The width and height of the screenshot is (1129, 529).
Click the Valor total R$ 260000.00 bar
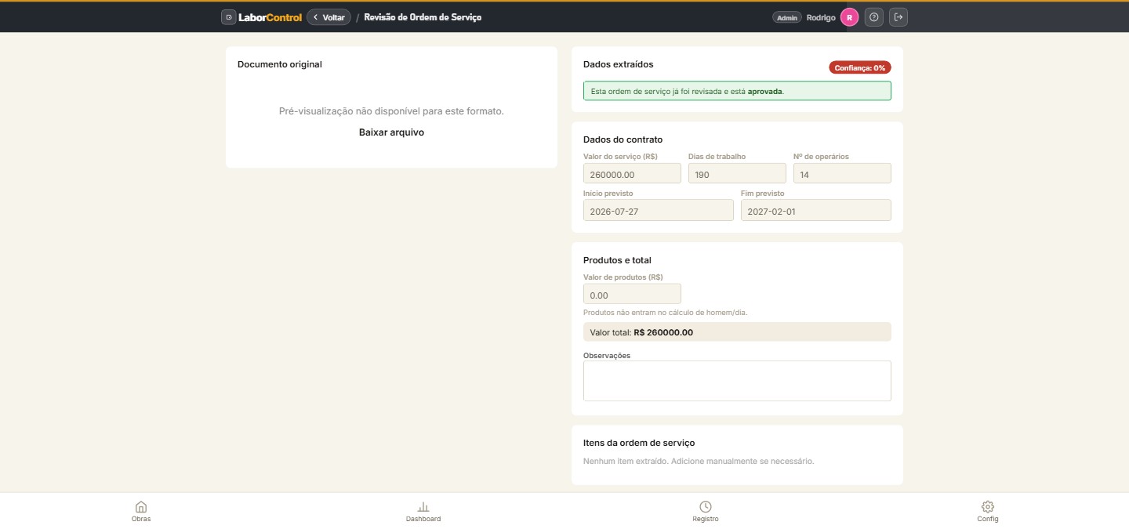coord(737,332)
